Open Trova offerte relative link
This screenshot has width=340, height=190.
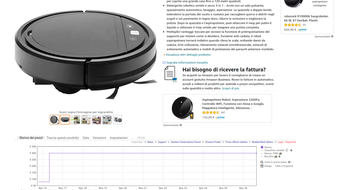pyautogui.click(x=236, y=142)
